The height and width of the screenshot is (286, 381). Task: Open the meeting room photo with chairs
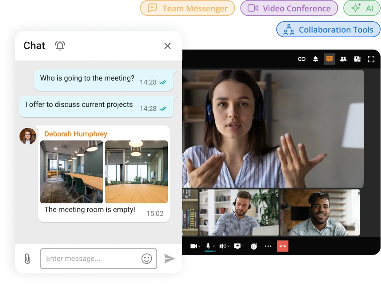[71, 172]
